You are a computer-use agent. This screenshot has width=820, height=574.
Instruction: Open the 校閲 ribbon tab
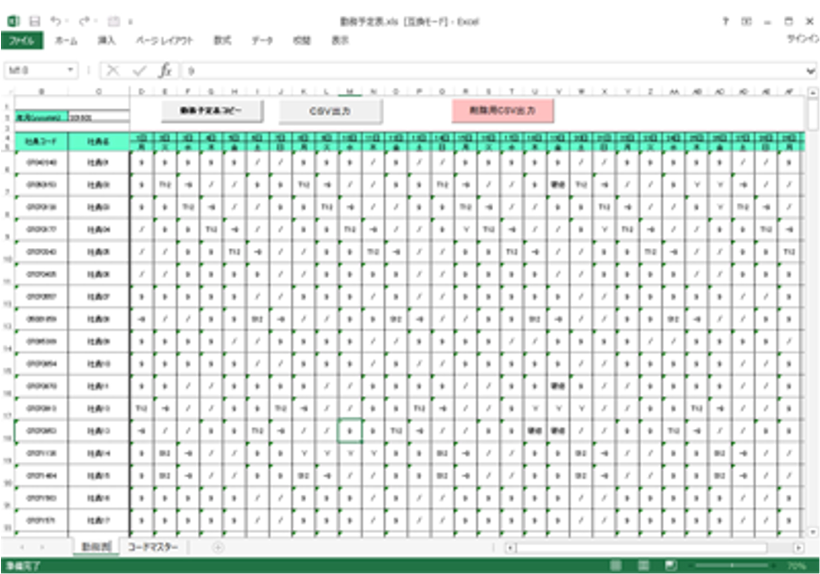click(302, 40)
